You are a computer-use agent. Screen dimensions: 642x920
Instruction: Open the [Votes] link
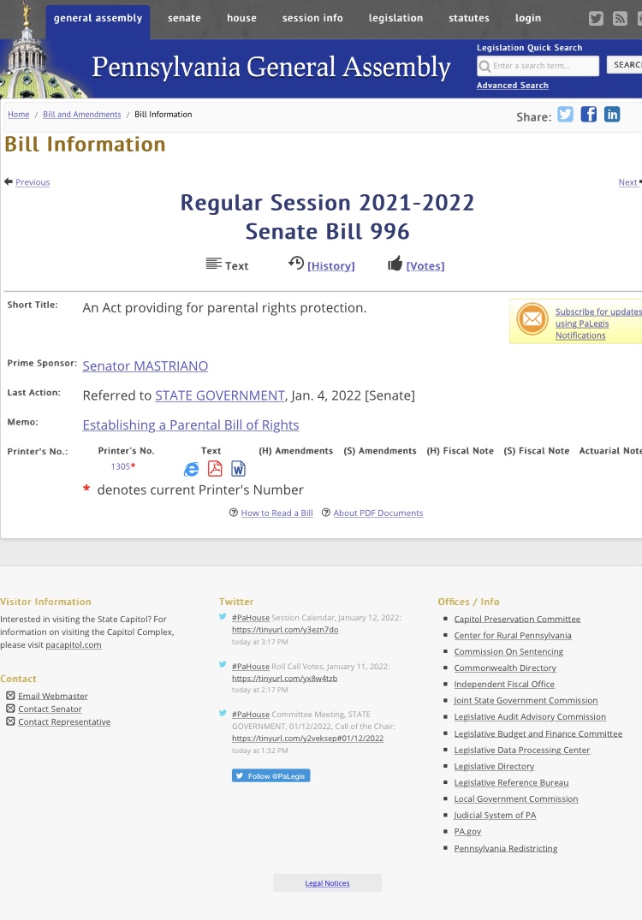[425, 266]
